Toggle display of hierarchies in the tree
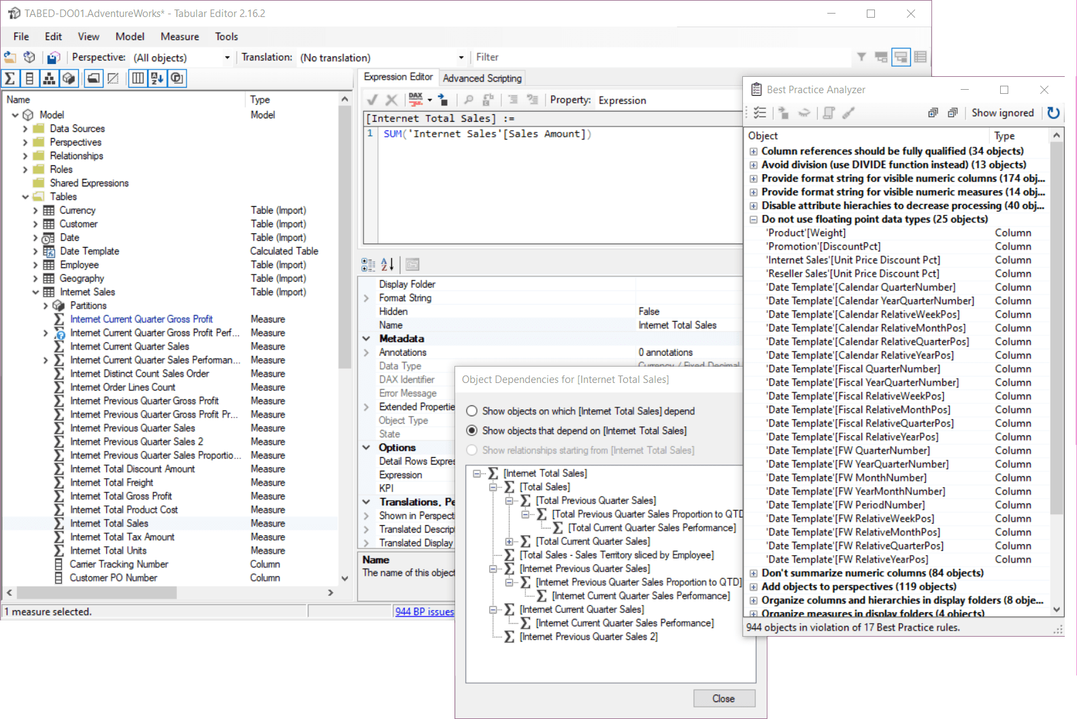The image size is (1077, 719). (49, 78)
